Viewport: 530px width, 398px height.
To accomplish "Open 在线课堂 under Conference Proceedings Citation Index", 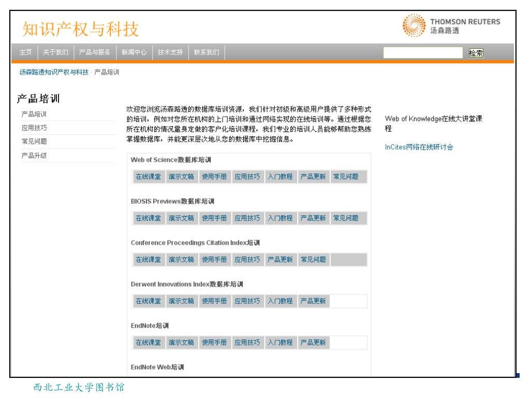I will click(149, 260).
